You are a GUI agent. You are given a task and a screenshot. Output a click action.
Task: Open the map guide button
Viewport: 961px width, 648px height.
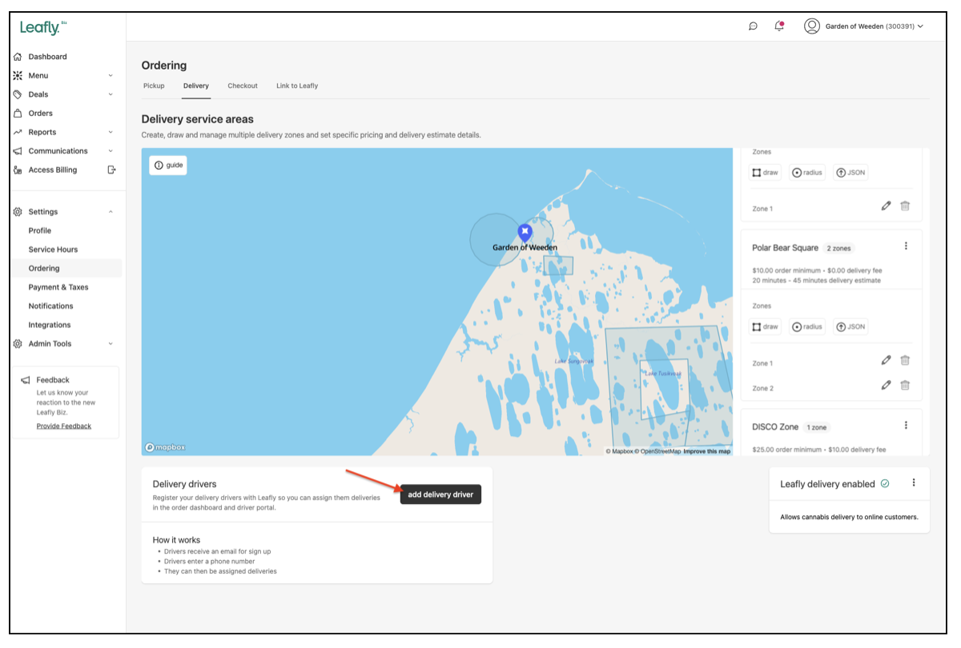(168, 165)
